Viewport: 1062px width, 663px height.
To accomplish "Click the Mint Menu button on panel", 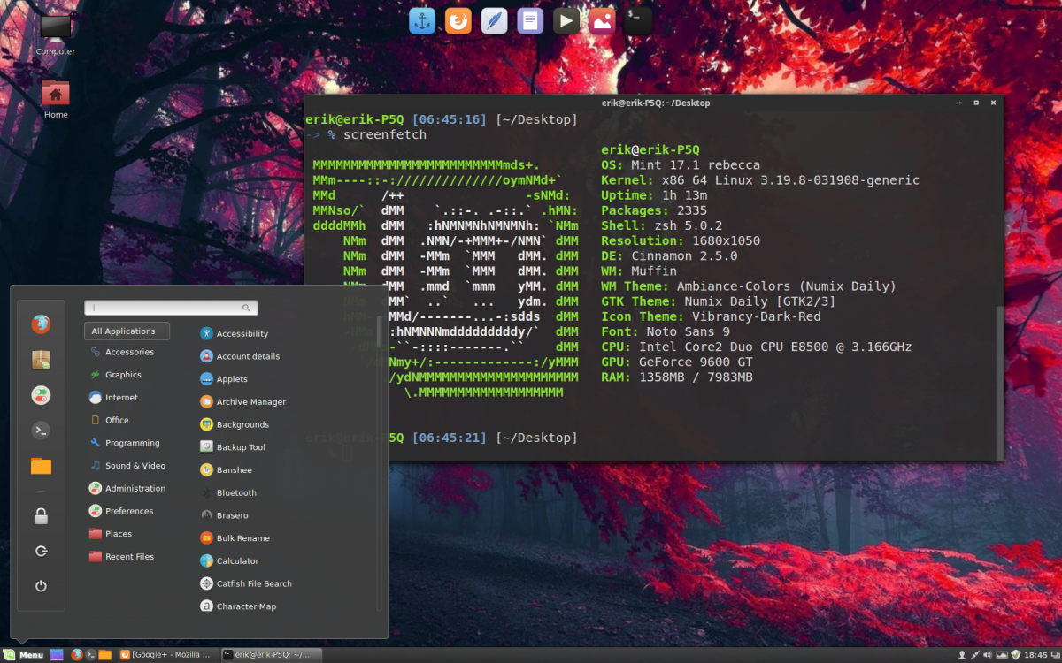I will click(x=24, y=655).
